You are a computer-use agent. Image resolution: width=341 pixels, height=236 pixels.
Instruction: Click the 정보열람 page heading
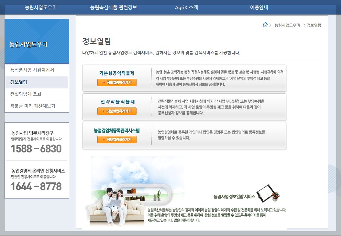coord(97,41)
